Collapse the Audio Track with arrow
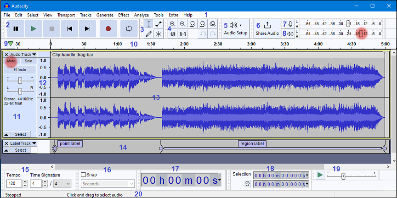This screenshot has width=397, height=198. (6, 134)
